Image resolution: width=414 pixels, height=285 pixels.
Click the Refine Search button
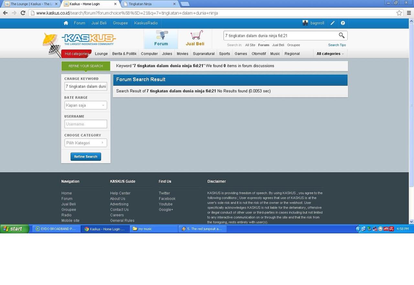coord(86,157)
